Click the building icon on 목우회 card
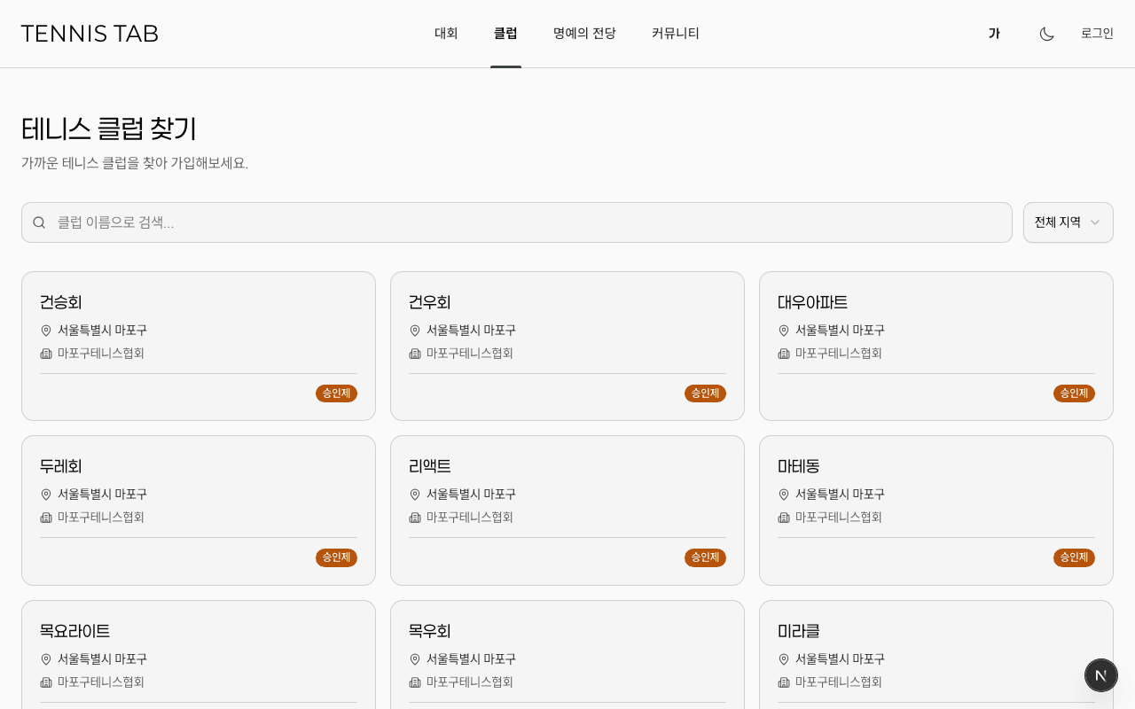 (414, 682)
